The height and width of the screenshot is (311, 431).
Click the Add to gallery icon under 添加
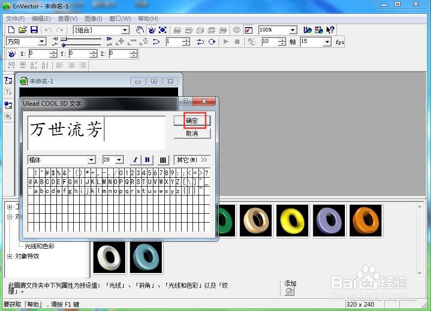coord(289,291)
